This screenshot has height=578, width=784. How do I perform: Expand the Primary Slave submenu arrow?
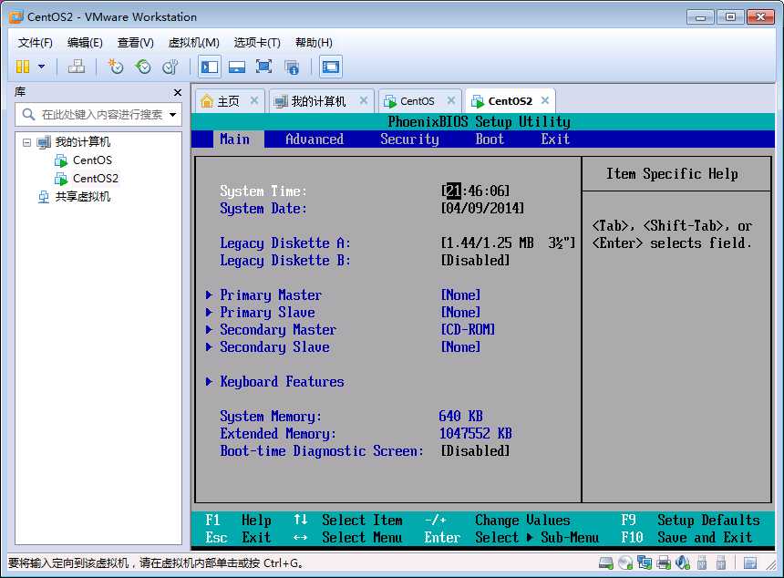click(209, 313)
